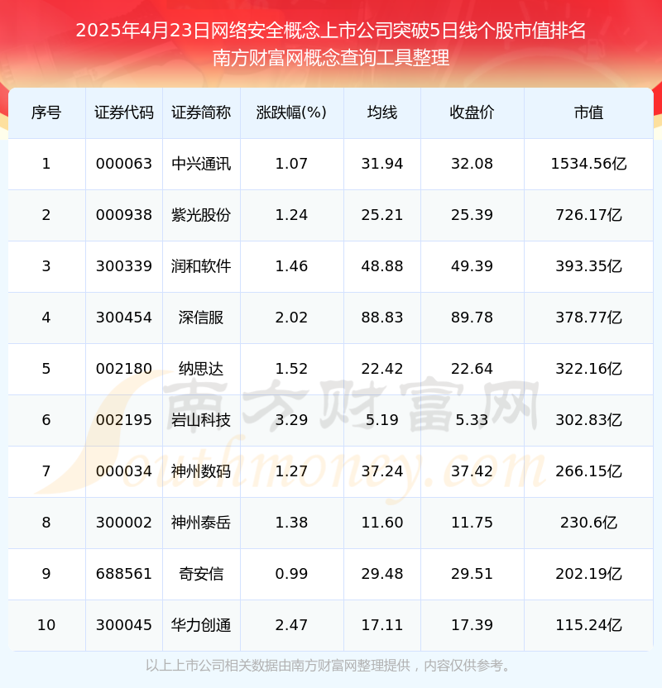
Task: Click rank number 10
Action: 46,625
